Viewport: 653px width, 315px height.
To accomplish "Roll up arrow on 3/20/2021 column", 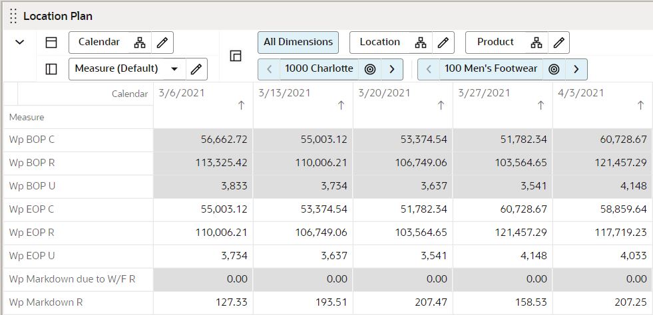I will pyautogui.click(x=441, y=106).
